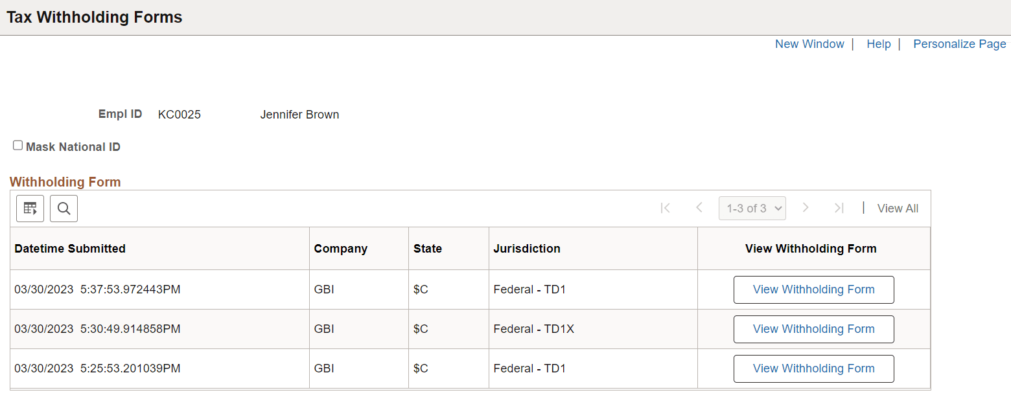1011x397 pixels.
Task: Click the next page chevron icon
Action: pyautogui.click(x=806, y=208)
